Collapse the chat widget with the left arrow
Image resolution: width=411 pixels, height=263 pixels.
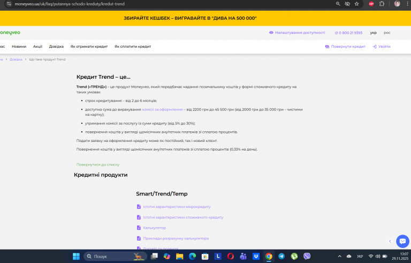coord(390,241)
